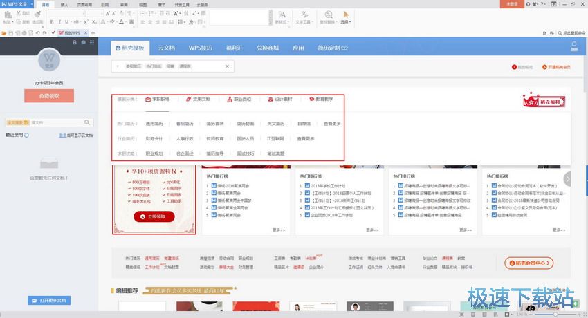
Task: Click the Underline U icon
Action: [66, 22]
